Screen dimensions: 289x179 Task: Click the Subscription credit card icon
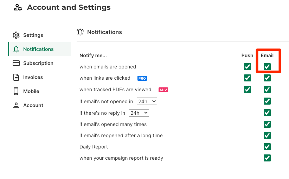16,63
